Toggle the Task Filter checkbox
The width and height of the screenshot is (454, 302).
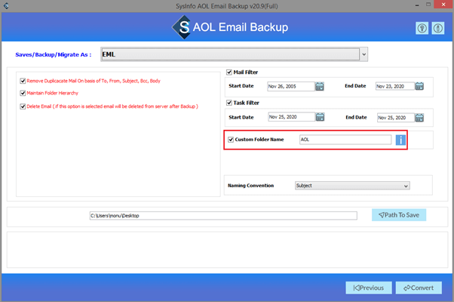[229, 103]
